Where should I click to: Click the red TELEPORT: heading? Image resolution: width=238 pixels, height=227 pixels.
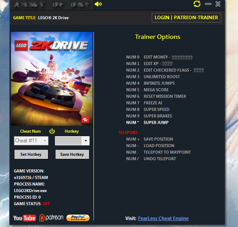(128, 132)
